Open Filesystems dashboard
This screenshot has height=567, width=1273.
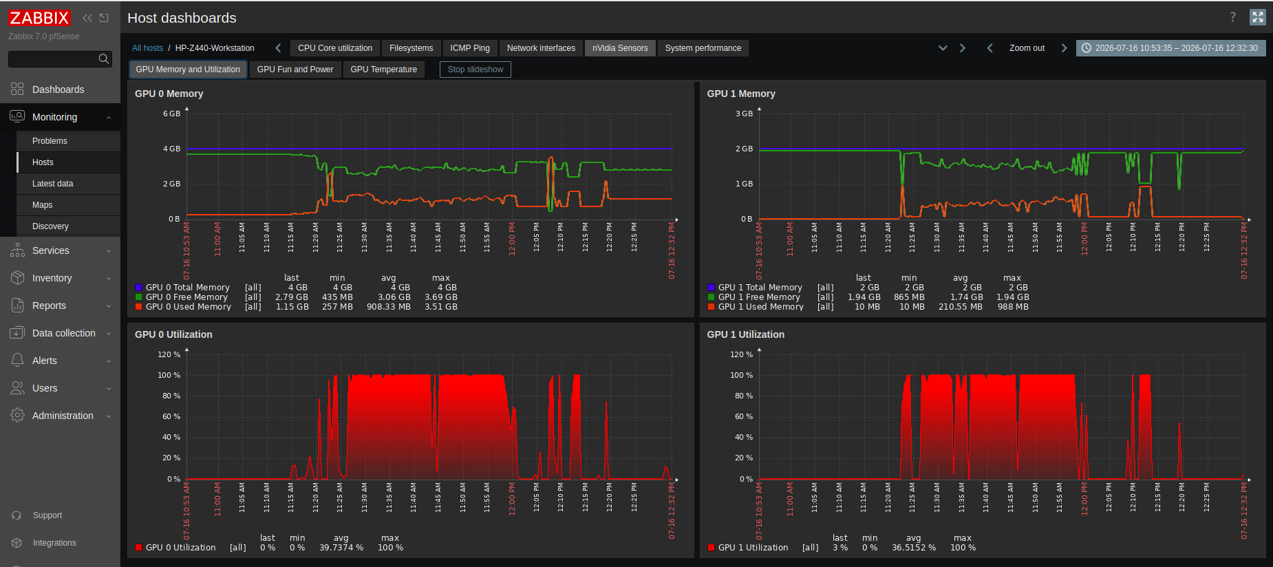click(x=411, y=48)
